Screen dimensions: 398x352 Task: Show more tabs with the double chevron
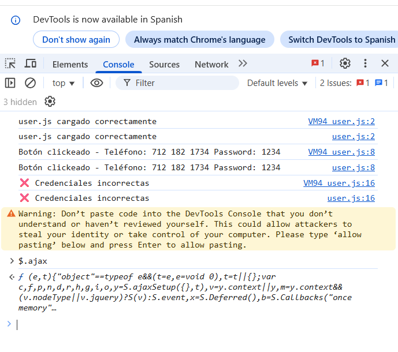pos(243,63)
